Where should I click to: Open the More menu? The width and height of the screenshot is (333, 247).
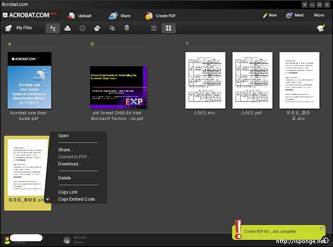[319, 15]
